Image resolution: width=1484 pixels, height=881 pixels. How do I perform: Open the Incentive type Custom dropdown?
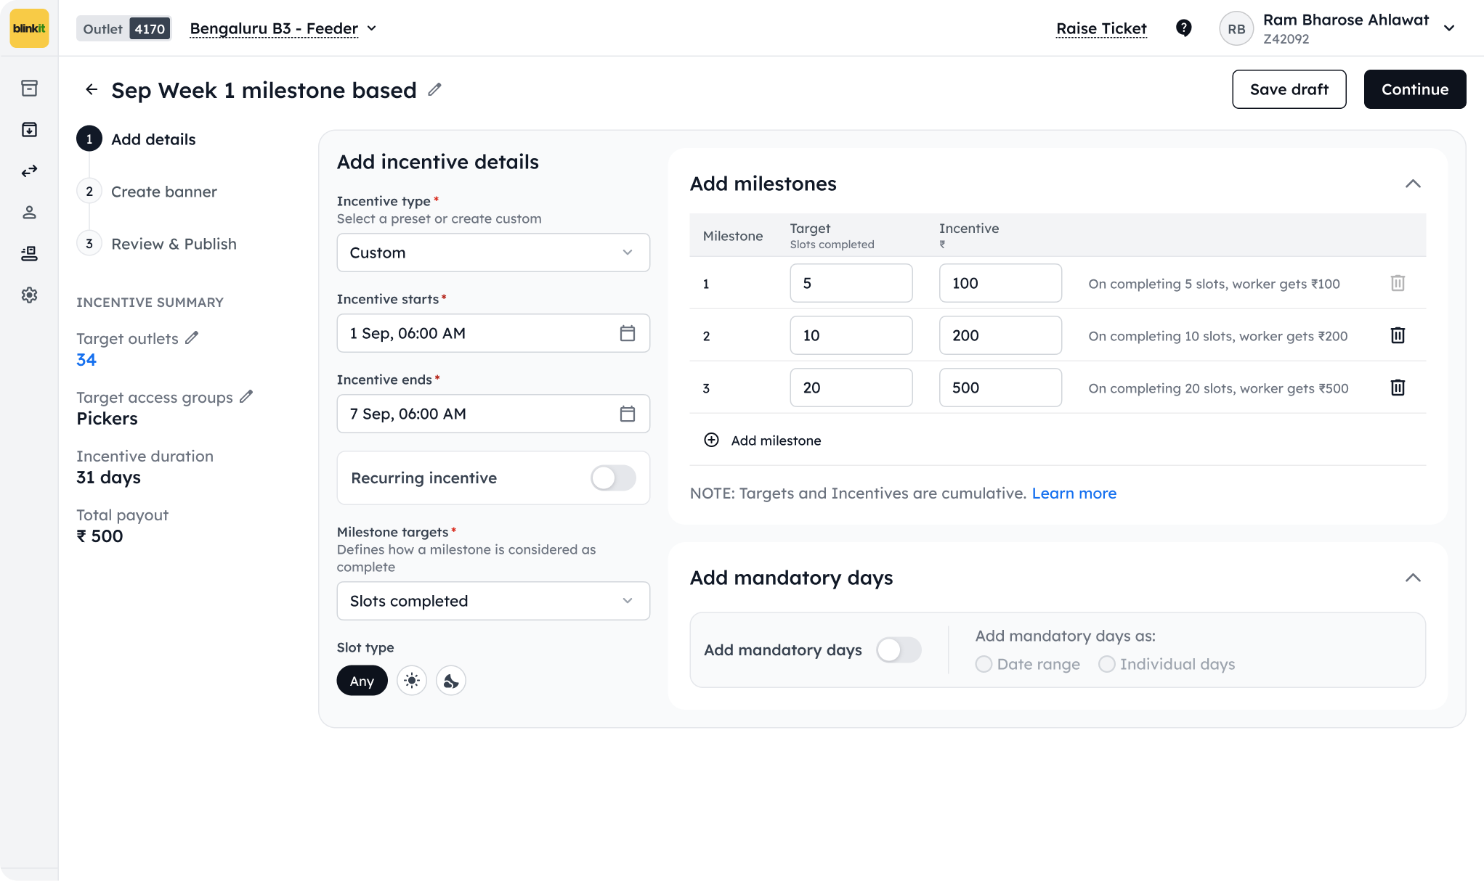[493, 253]
